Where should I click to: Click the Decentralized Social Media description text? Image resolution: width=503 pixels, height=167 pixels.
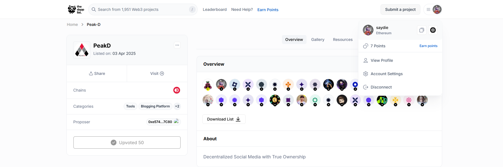pyautogui.click(x=254, y=157)
